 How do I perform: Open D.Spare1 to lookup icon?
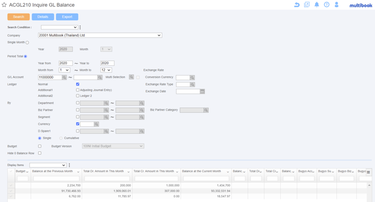(x=142, y=131)
